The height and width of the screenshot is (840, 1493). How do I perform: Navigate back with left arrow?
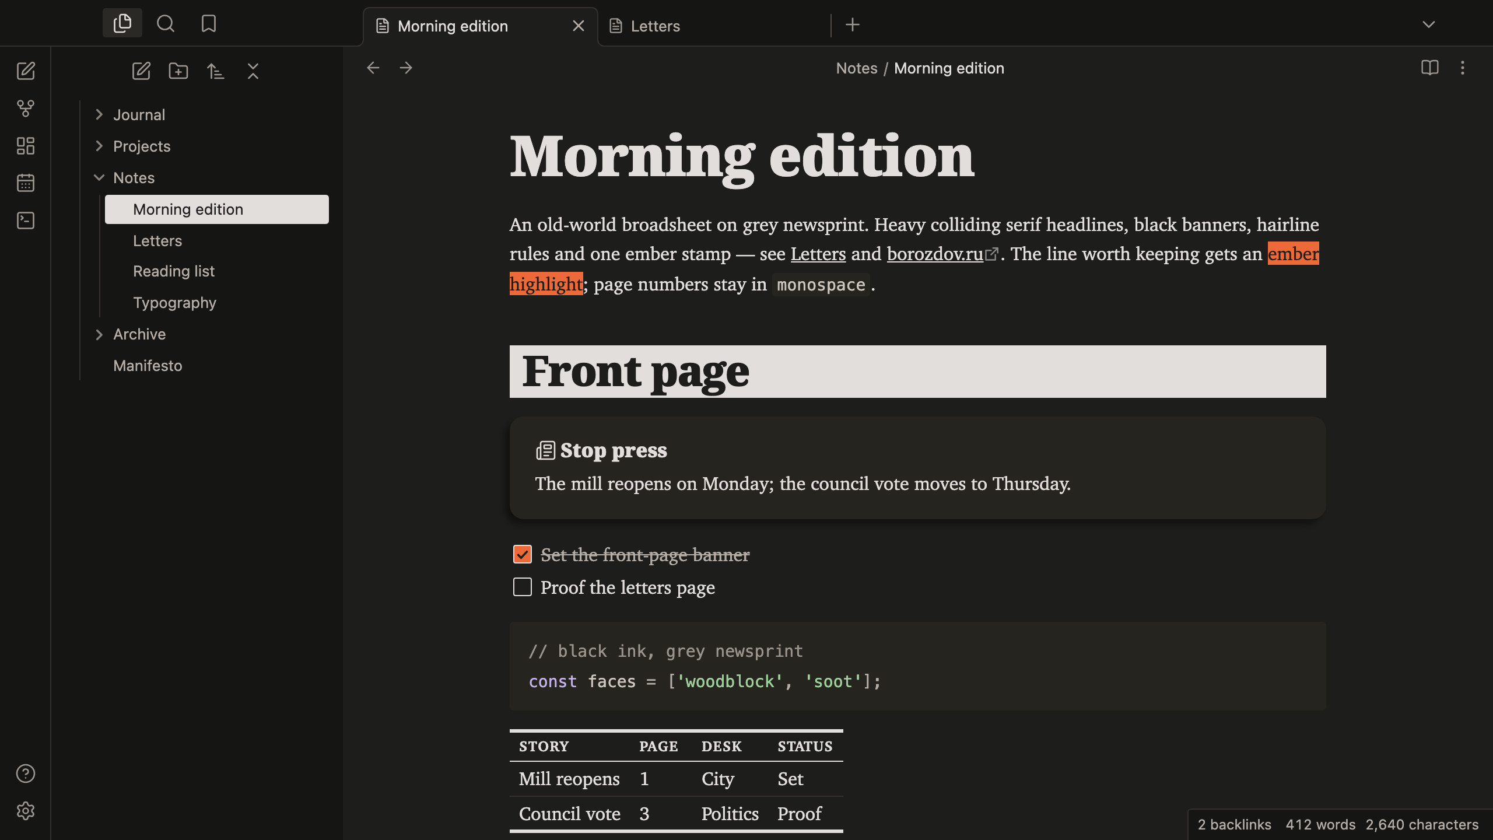(x=373, y=68)
